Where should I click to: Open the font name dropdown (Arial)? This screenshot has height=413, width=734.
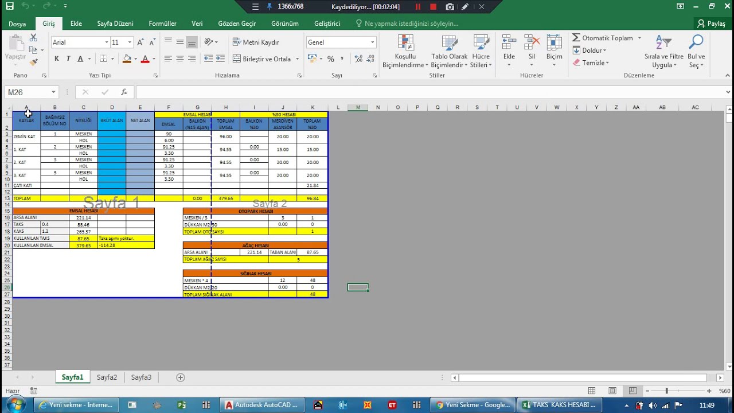pos(107,42)
